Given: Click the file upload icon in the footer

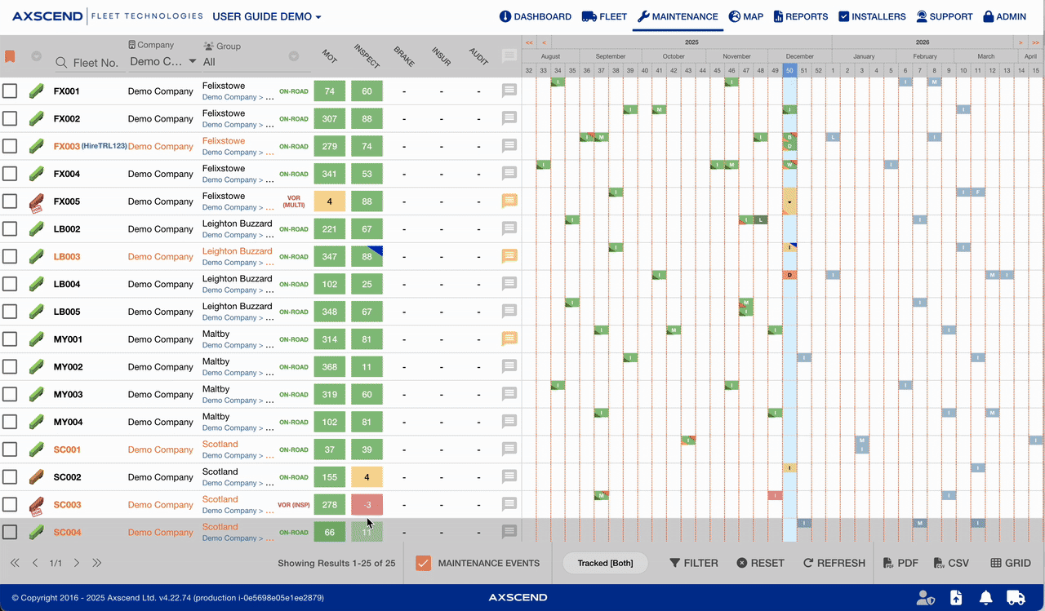Looking at the screenshot, I should 956,598.
